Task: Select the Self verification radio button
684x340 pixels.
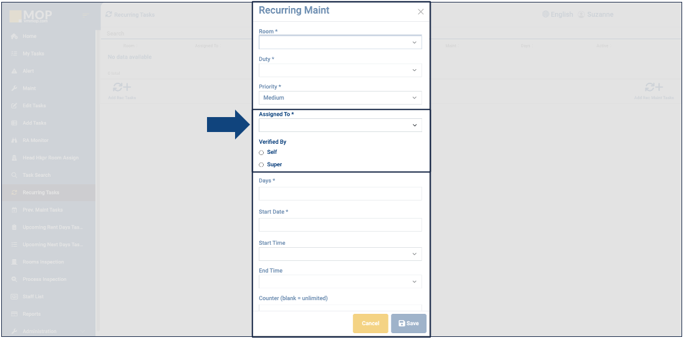Action: coord(261,153)
